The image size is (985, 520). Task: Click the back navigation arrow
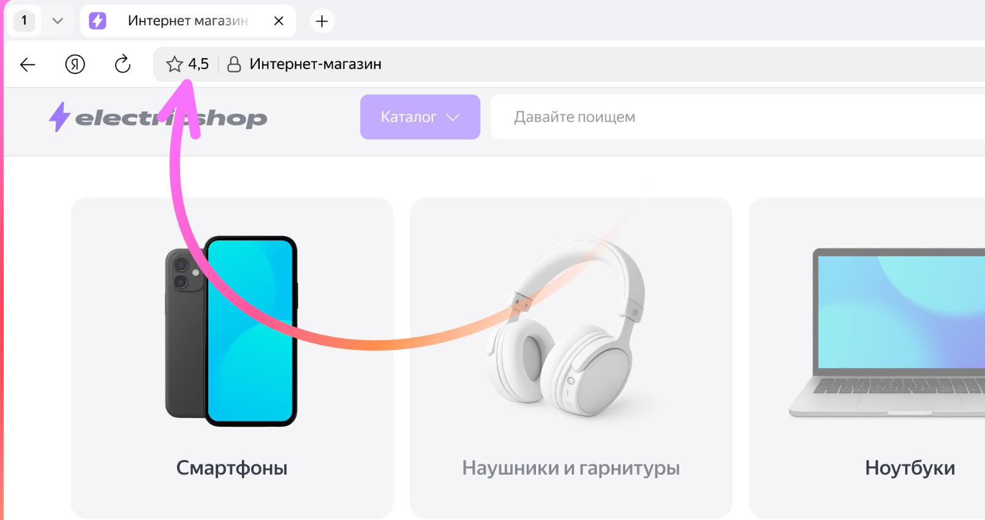tap(28, 64)
